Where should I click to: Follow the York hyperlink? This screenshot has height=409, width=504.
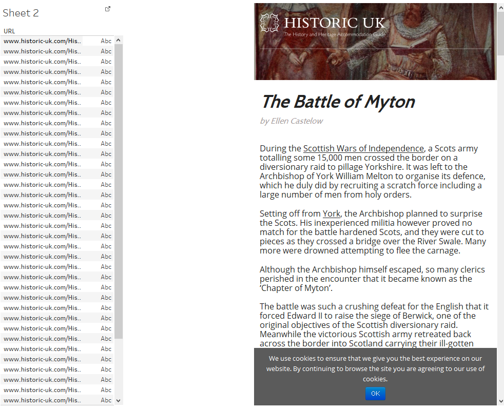click(332, 213)
